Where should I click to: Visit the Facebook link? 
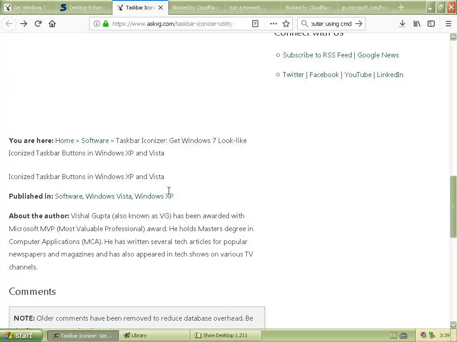tap(324, 74)
